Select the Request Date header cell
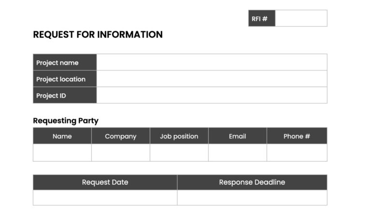This screenshot has height=217, width=371. (105, 182)
